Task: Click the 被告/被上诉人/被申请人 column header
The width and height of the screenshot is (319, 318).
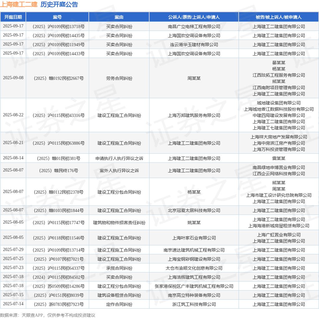Action: pyautogui.click(x=279, y=17)
